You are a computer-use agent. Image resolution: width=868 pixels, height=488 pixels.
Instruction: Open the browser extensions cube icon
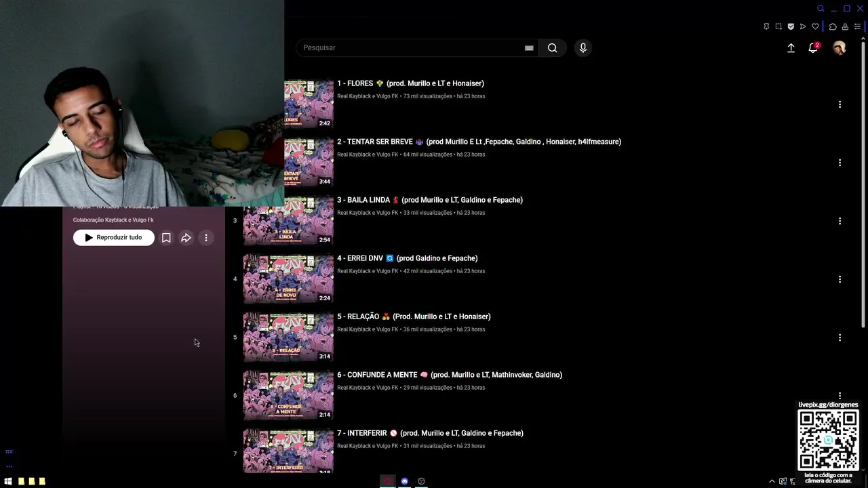click(833, 27)
